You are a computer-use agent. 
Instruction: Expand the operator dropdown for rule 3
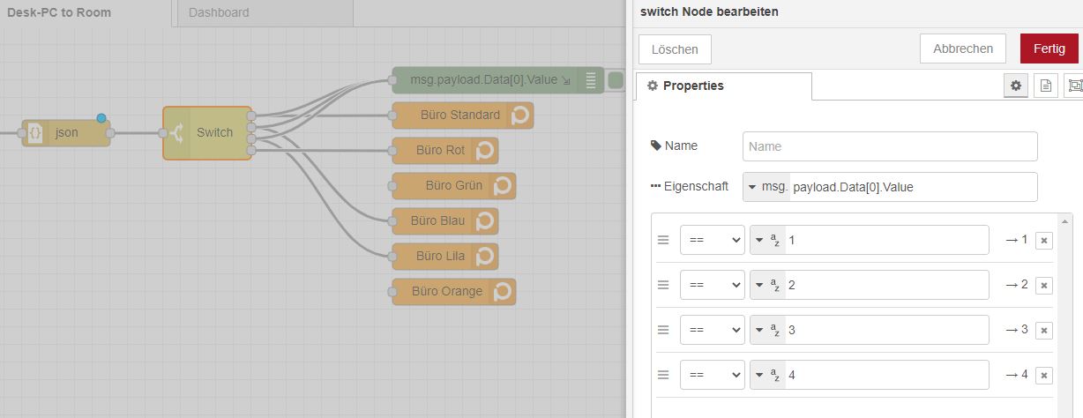pyautogui.click(x=712, y=330)
